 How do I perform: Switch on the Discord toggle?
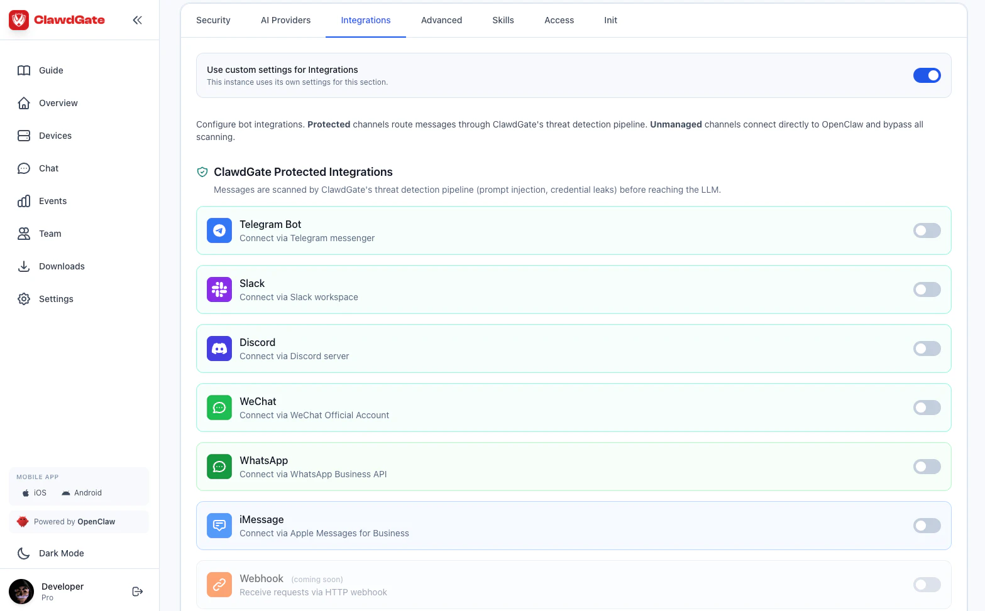[x=927, y=349]
